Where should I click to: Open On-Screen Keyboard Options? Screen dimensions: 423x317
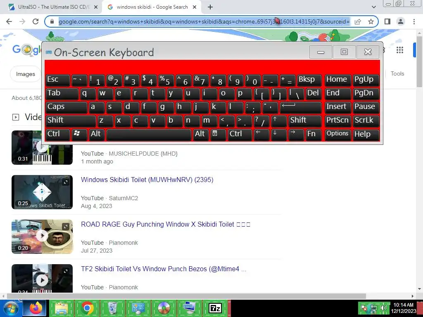(338, 134)
